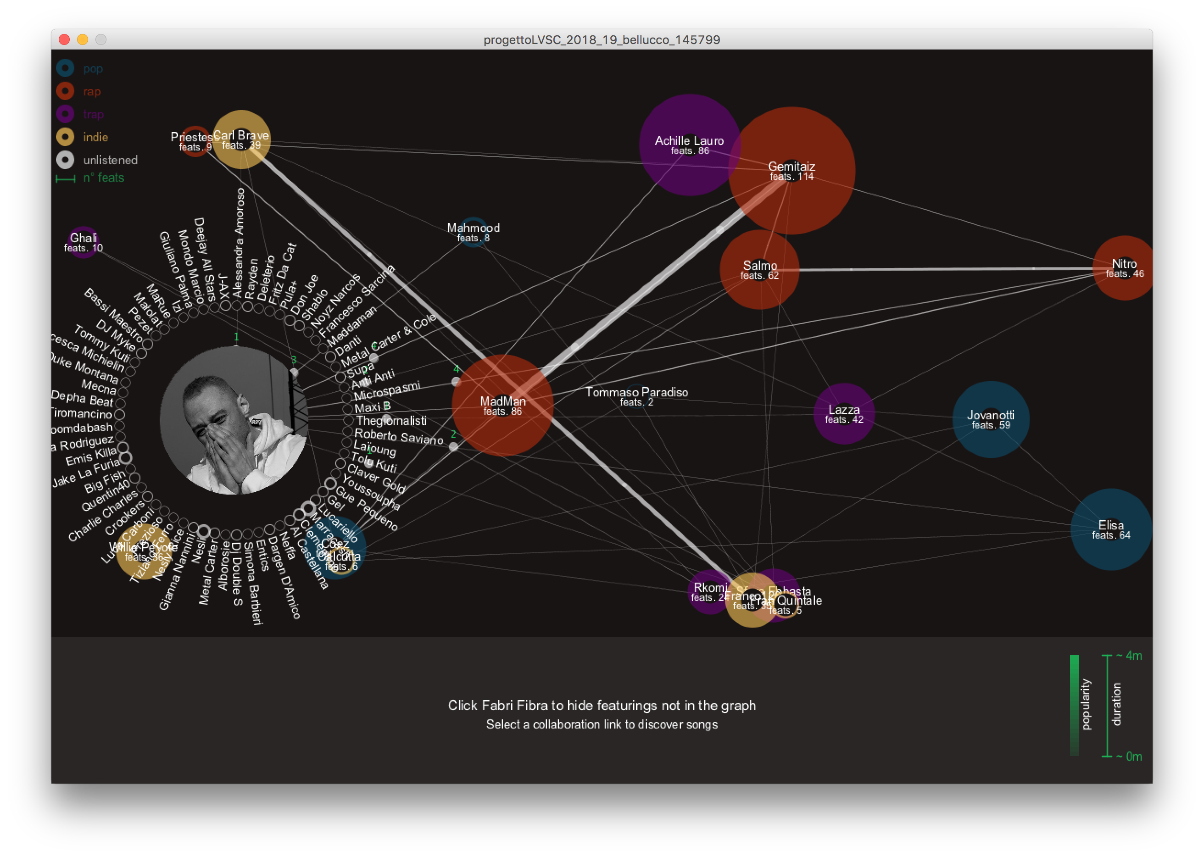This screenshot has width=1204, height=857.
Task: Select the Lazza trap node
Action: pos(843,414)
